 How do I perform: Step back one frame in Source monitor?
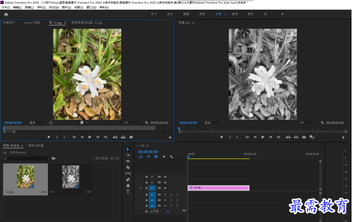(82, 137)
